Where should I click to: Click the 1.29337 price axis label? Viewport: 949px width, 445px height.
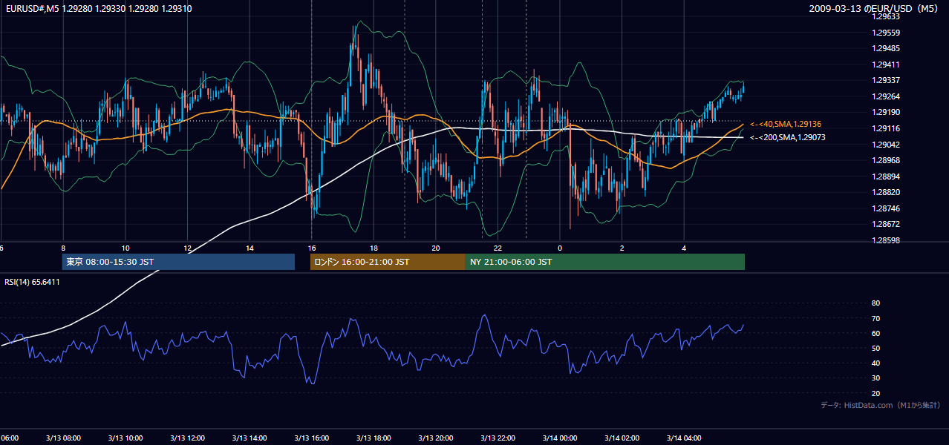885,80
